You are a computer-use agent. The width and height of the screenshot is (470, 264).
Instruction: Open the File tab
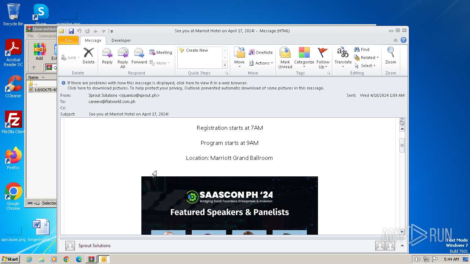tap(68, 40)
